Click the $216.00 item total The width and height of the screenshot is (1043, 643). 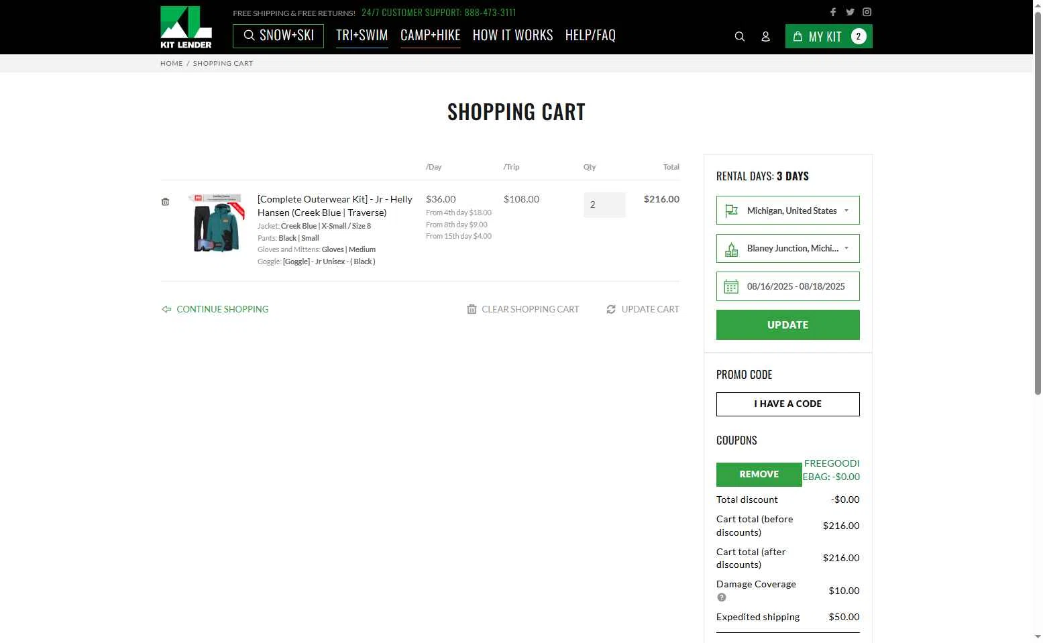coord(661,199)
